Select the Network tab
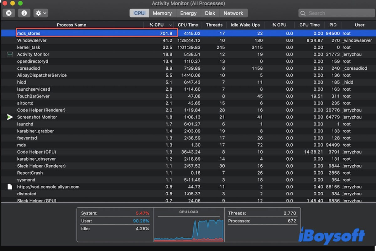Screen dimensions: 376x251 (233, 13)
